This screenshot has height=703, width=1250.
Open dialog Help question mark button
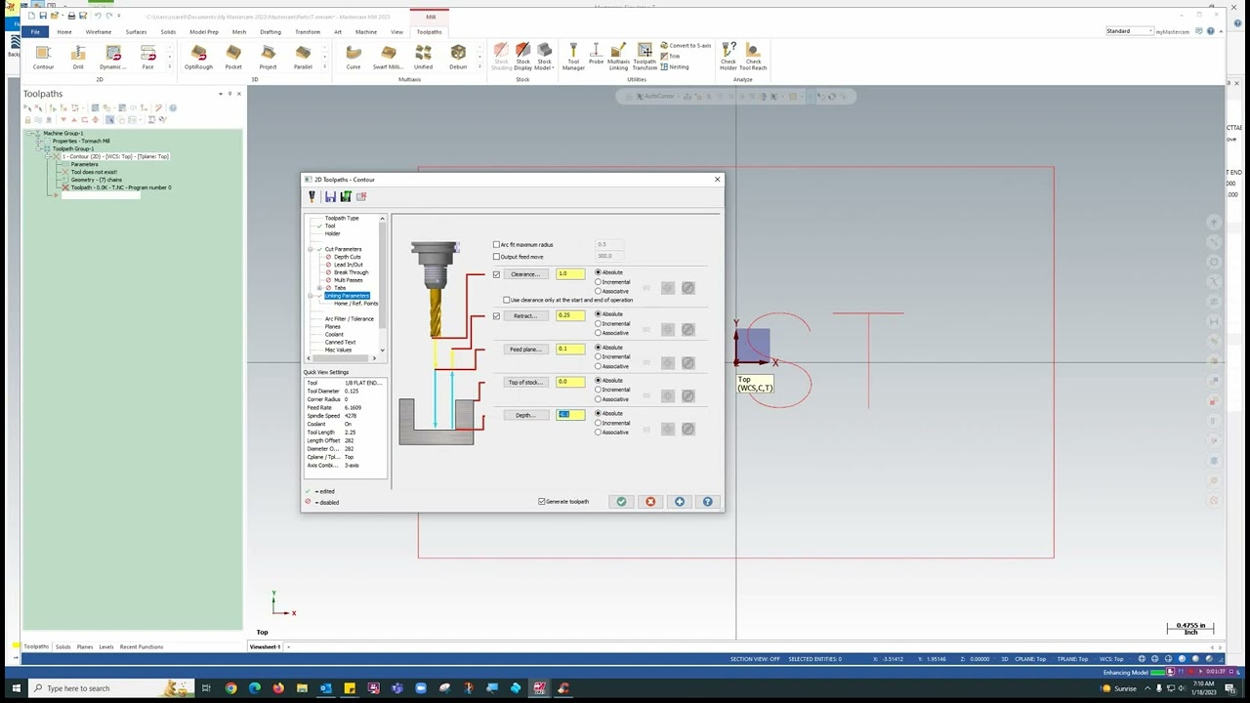[x=708, y=502]
